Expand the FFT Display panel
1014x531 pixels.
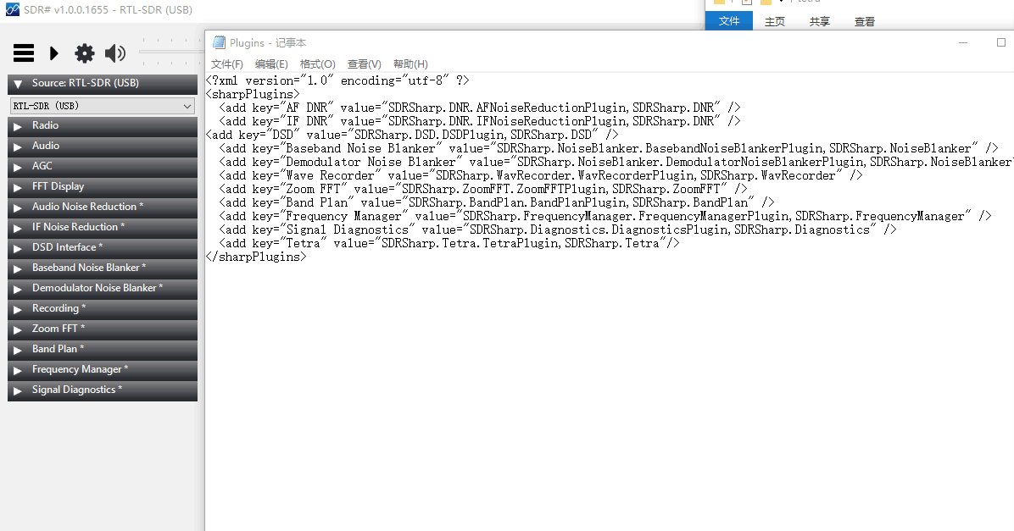103,186
